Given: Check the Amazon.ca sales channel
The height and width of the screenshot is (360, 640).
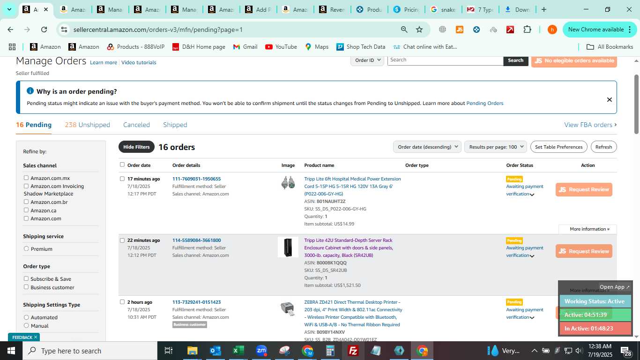Looking at the screenshot, I should (26, 210).
